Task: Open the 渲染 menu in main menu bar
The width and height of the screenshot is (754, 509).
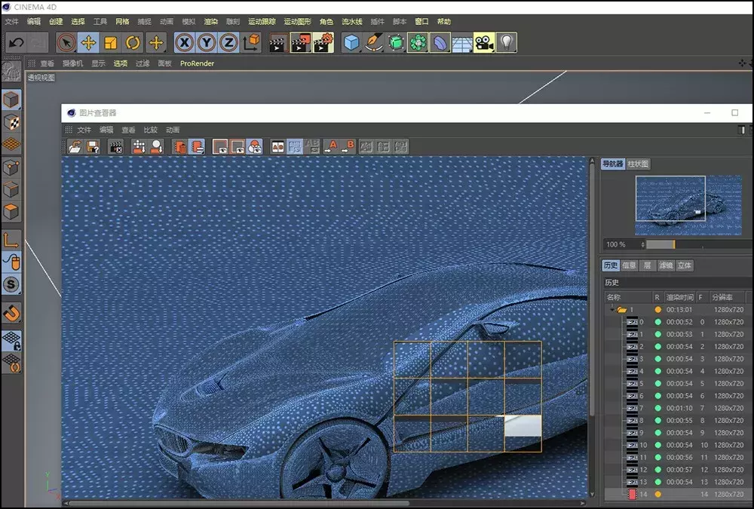Action: click(x=211, y=22)
